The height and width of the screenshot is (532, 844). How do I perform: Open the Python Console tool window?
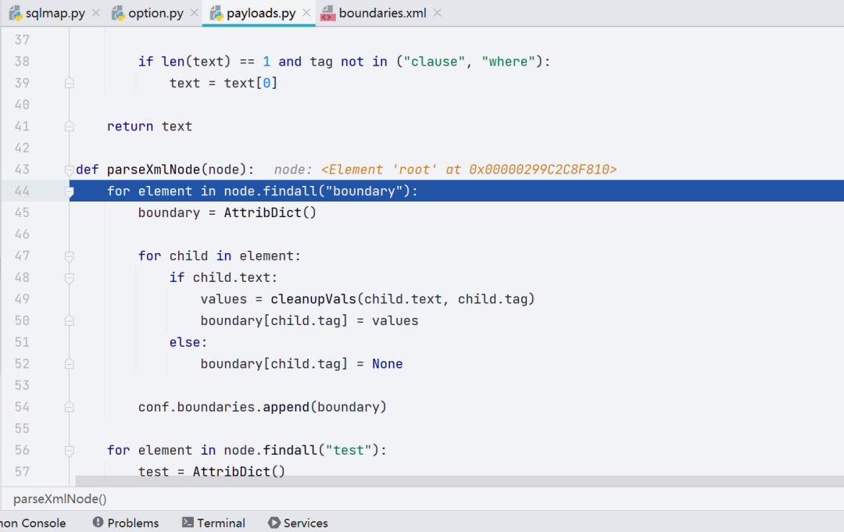(33, 523)
